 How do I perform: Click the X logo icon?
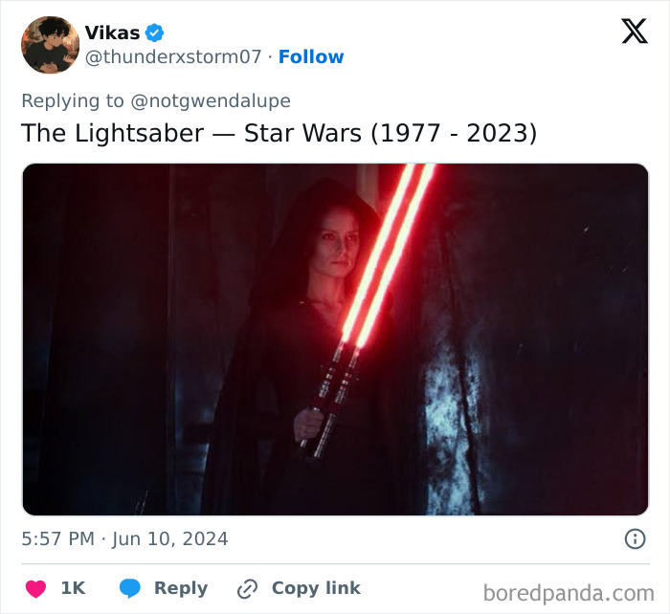pyautogui.click(x=634, y=33)
